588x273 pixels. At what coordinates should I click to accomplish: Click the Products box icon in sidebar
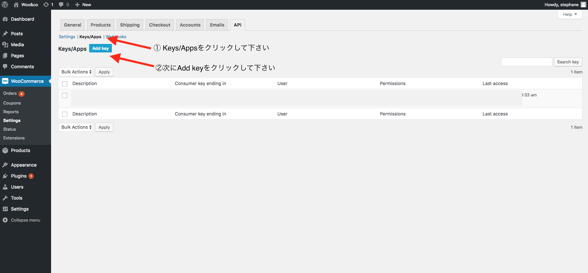(5, 150)
